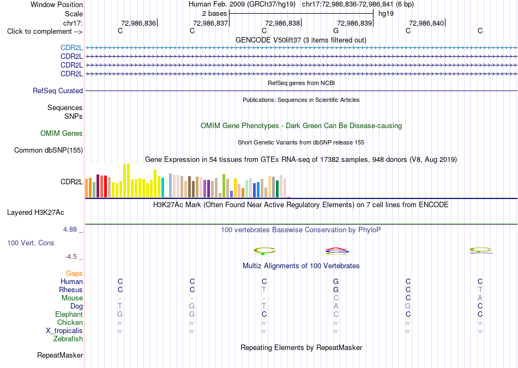Click the X_tropicalis species label
Screen dimensions: 518x368
pos(64,331)
